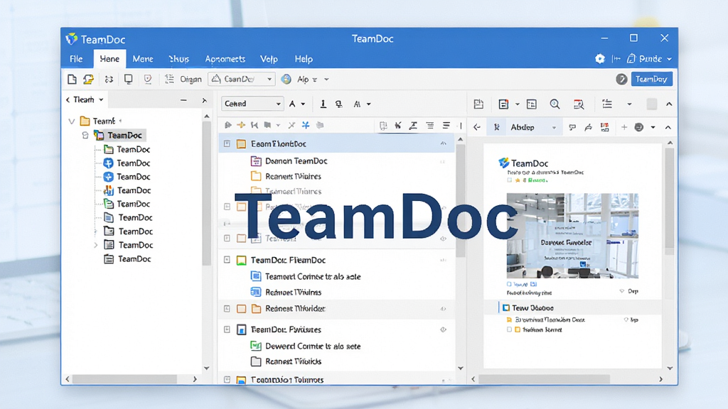This screenshot has width=728, height=409.
Task: Click the new document icon in the toolbar
Action: pyautogui.click(x=72, y=80)
